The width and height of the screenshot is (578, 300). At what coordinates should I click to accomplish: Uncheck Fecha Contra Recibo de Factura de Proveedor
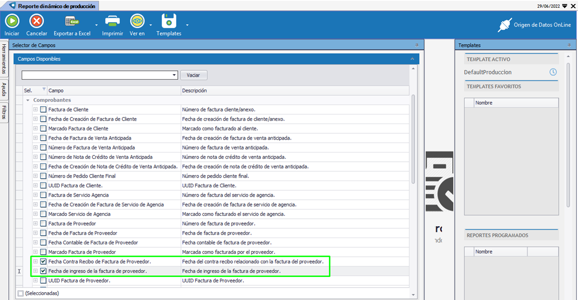43,262
